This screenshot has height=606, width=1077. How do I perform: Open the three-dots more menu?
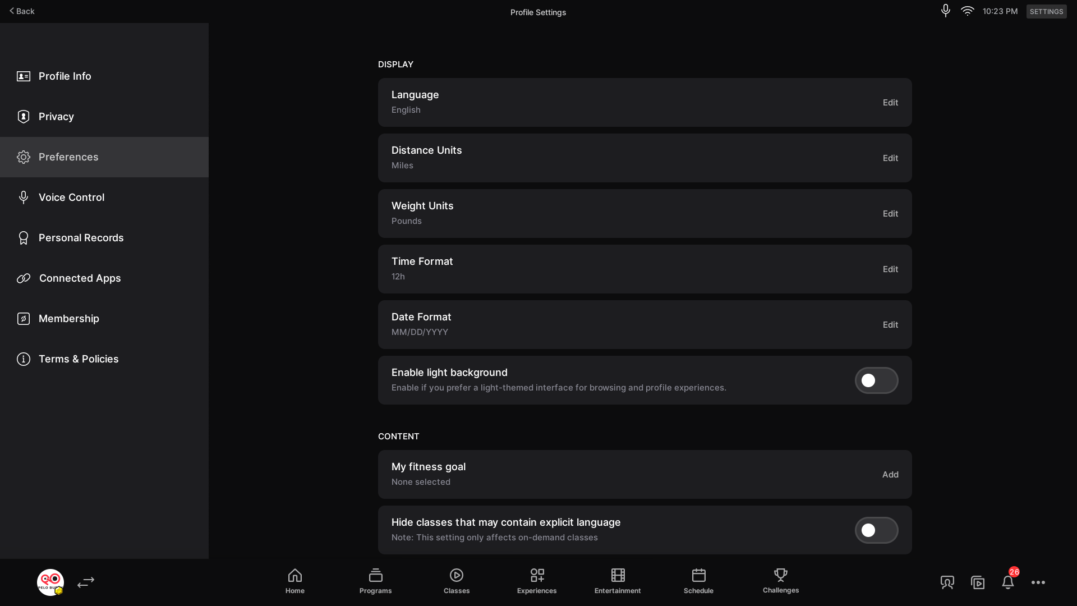[1038, 582]
